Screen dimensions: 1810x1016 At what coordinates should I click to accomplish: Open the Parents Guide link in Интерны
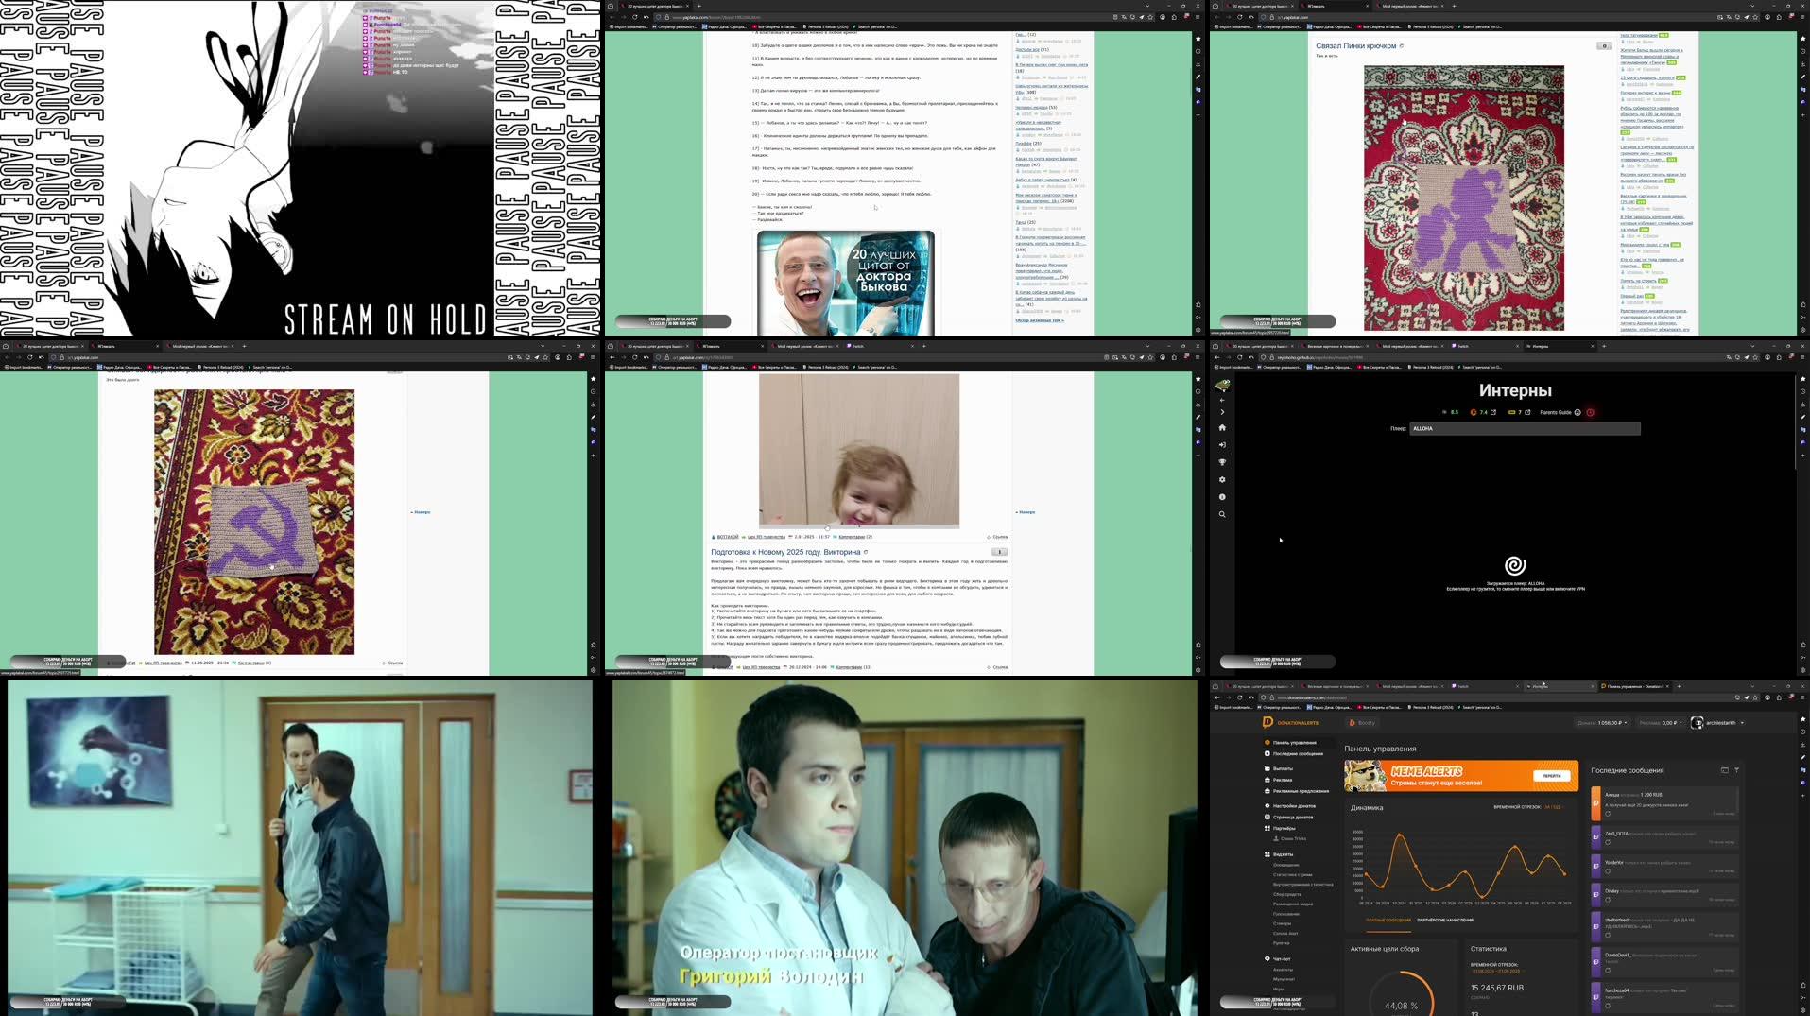[1560, 412]
